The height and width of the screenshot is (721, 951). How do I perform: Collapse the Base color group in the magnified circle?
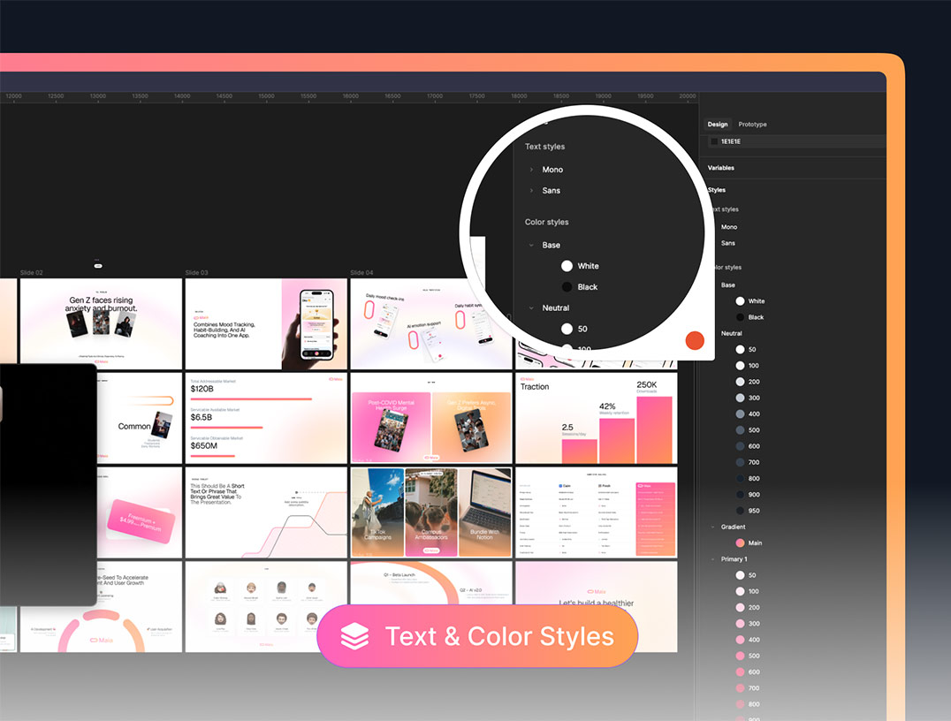tap(531, 246)
